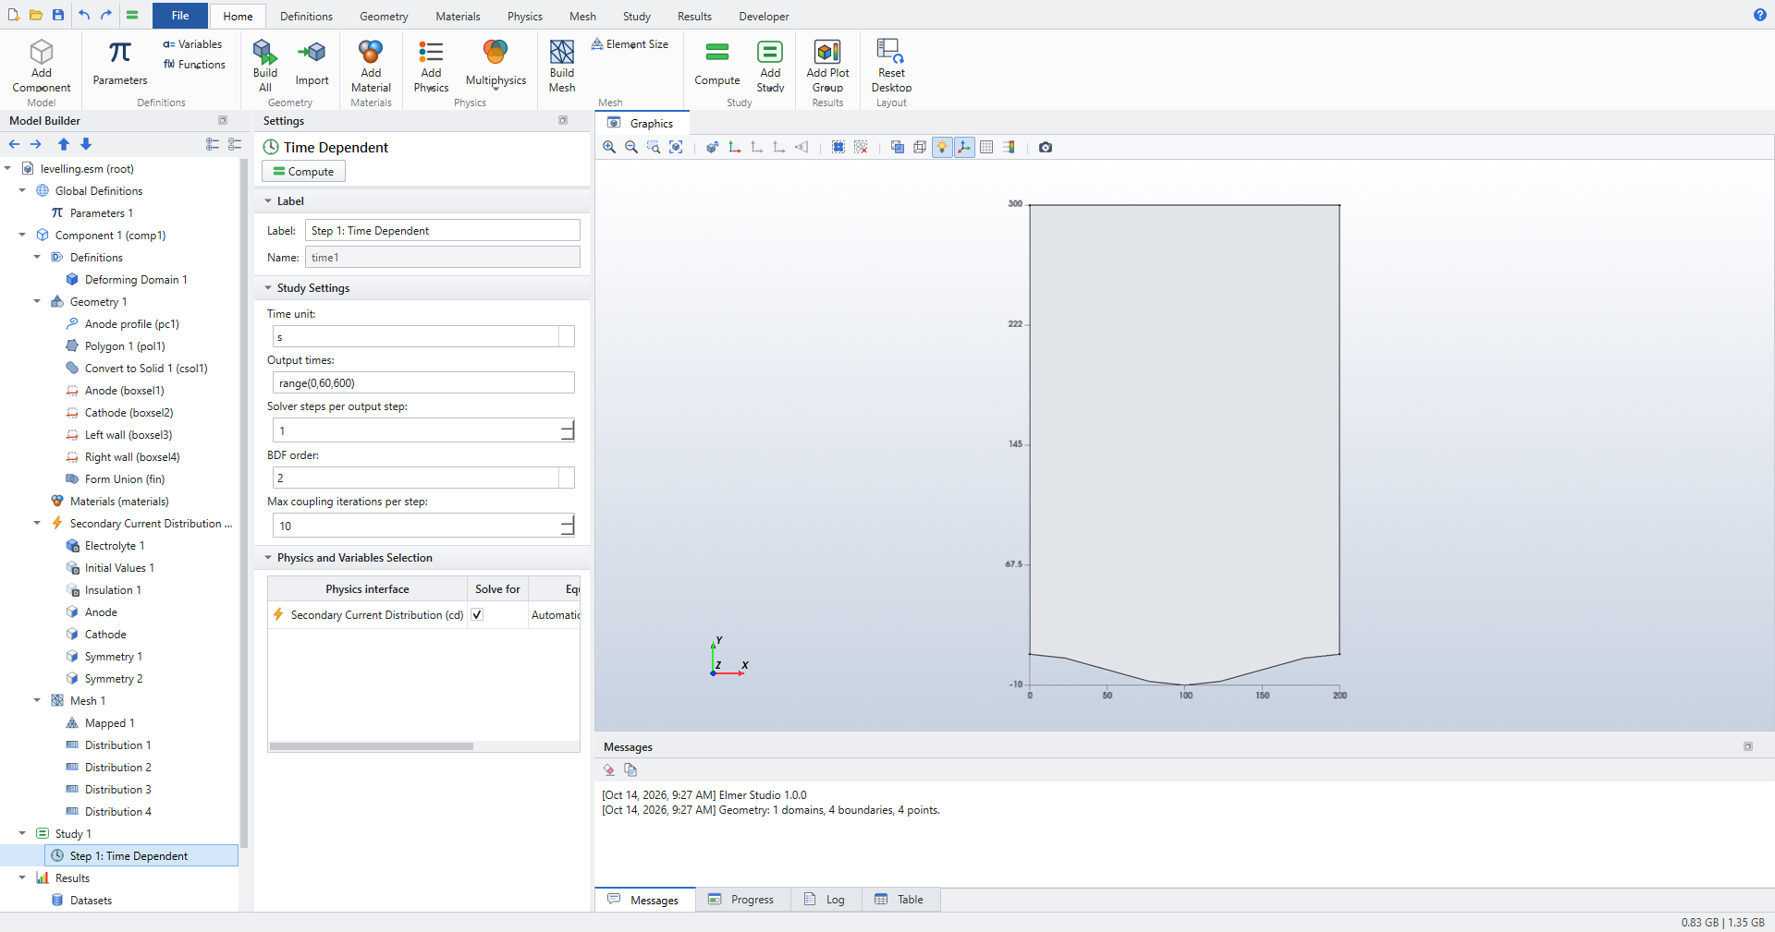Click Element Size in the Mesh group
Viewport: 1775px width, 932px height.
[630, 44]
